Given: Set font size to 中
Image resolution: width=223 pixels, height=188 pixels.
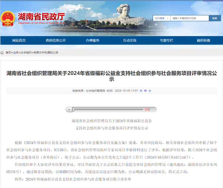Looking at the screenshot, I should pos(145,91).
